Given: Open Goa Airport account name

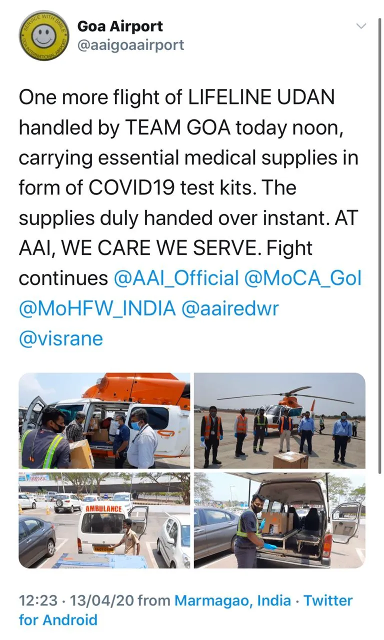Looking at the screenshot, I should [x=120, y=26].
